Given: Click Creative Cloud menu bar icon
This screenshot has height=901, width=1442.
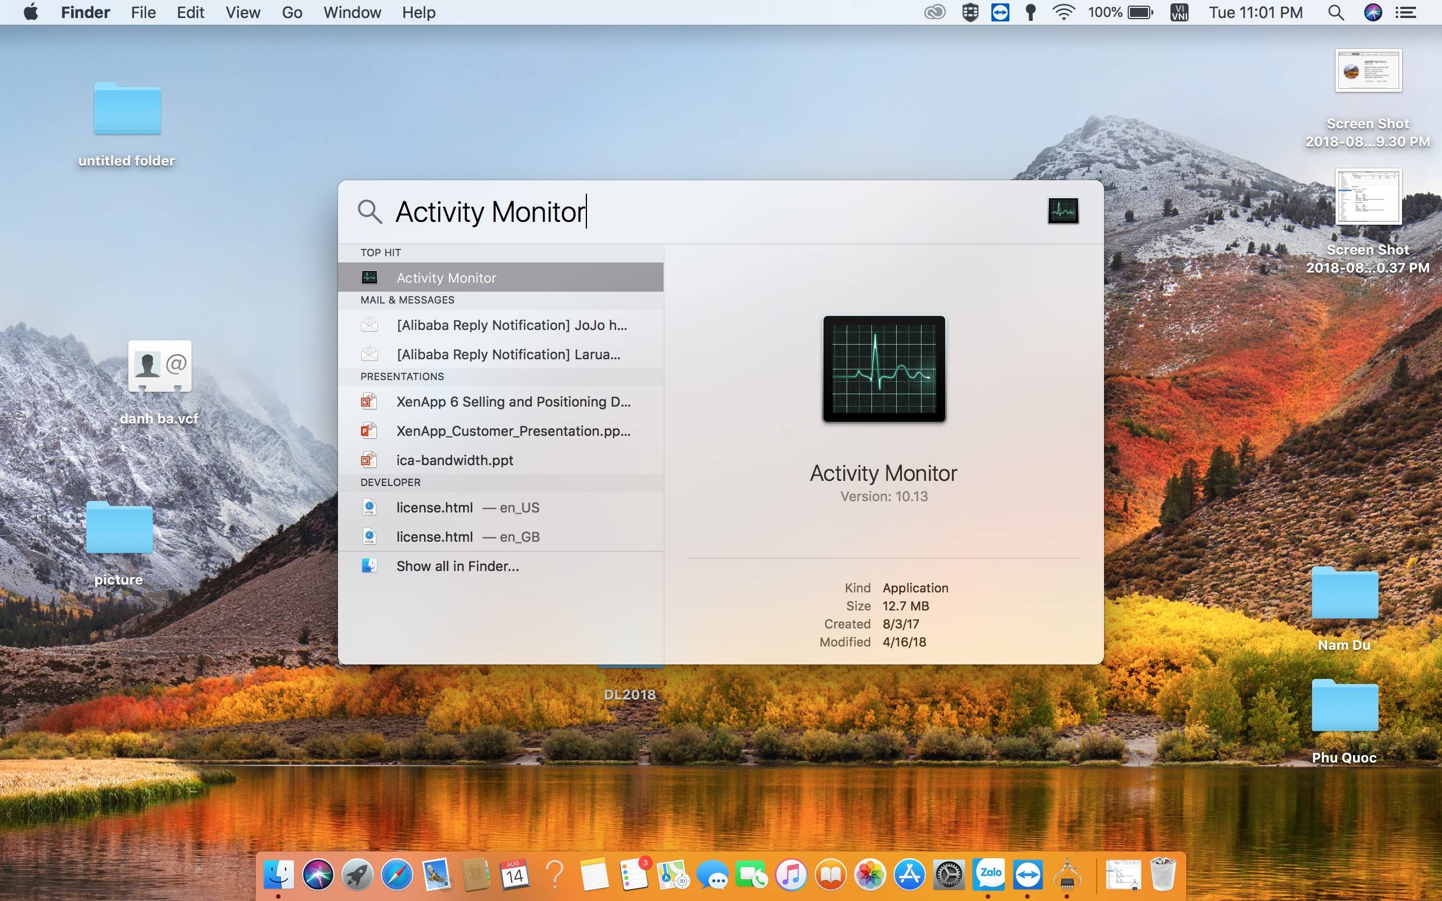Looking at the screenshot, I should (934, 12).
